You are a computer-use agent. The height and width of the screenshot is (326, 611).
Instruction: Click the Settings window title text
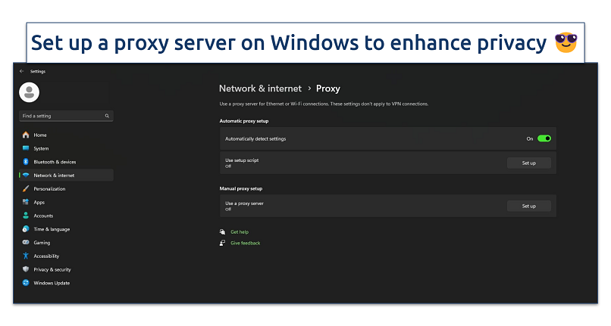click(38, 71)
